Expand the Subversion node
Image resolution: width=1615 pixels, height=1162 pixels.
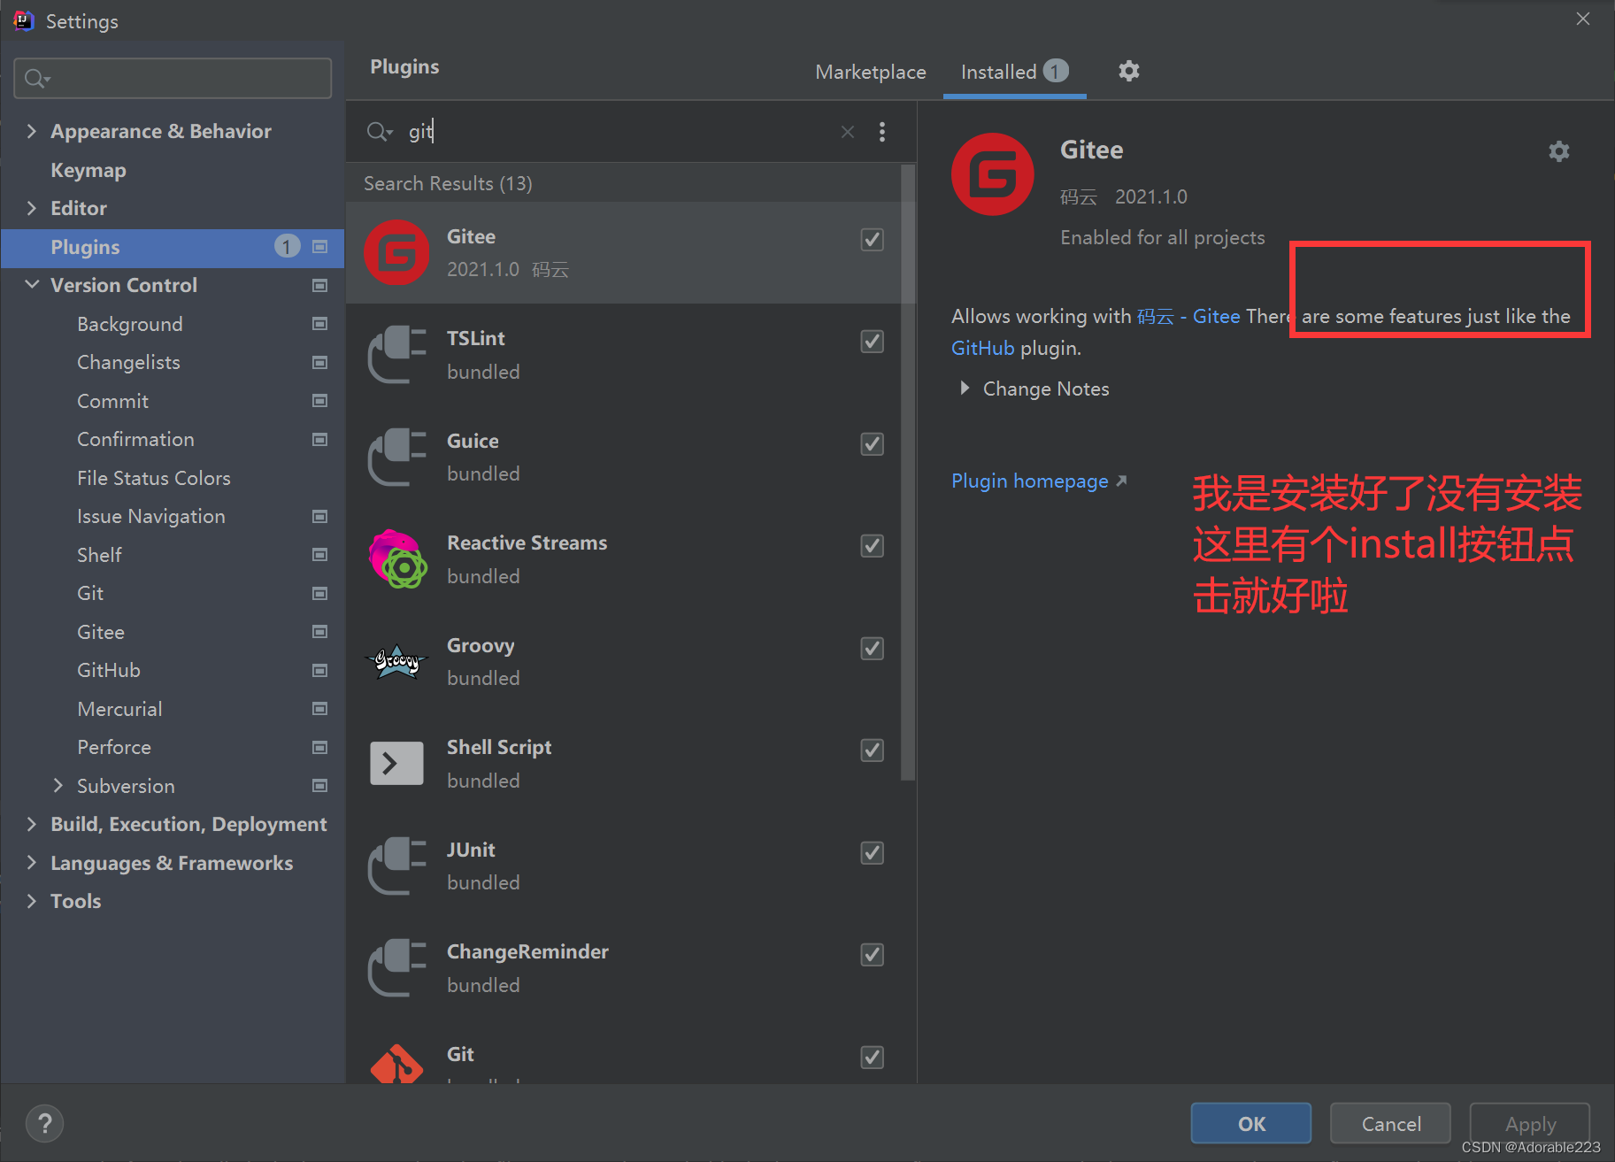pos(58,785)
